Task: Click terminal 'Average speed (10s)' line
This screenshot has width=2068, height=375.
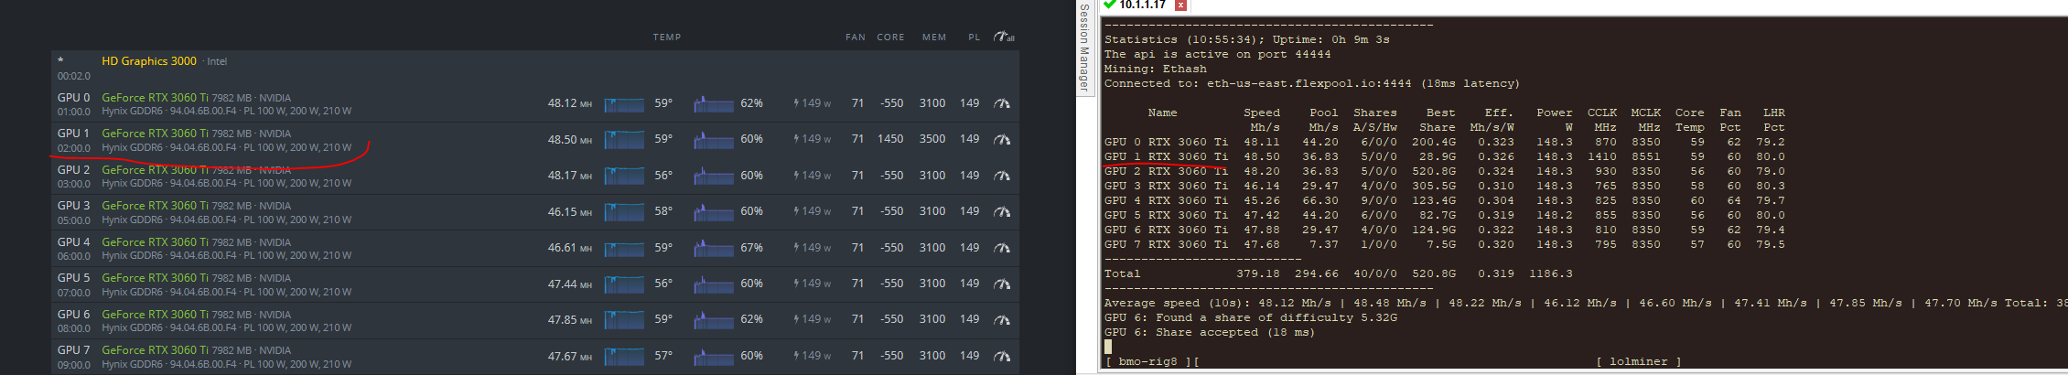Action: (x=1585, y=303)
